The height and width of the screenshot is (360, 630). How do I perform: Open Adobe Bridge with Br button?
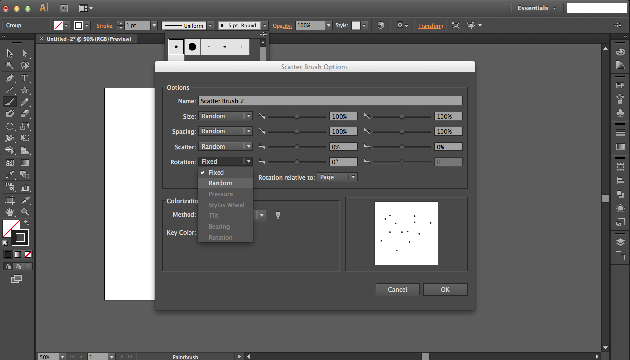coord(64,8)
